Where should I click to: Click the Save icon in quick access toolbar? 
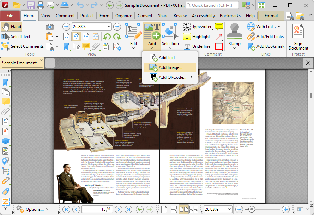pos(31,5)
